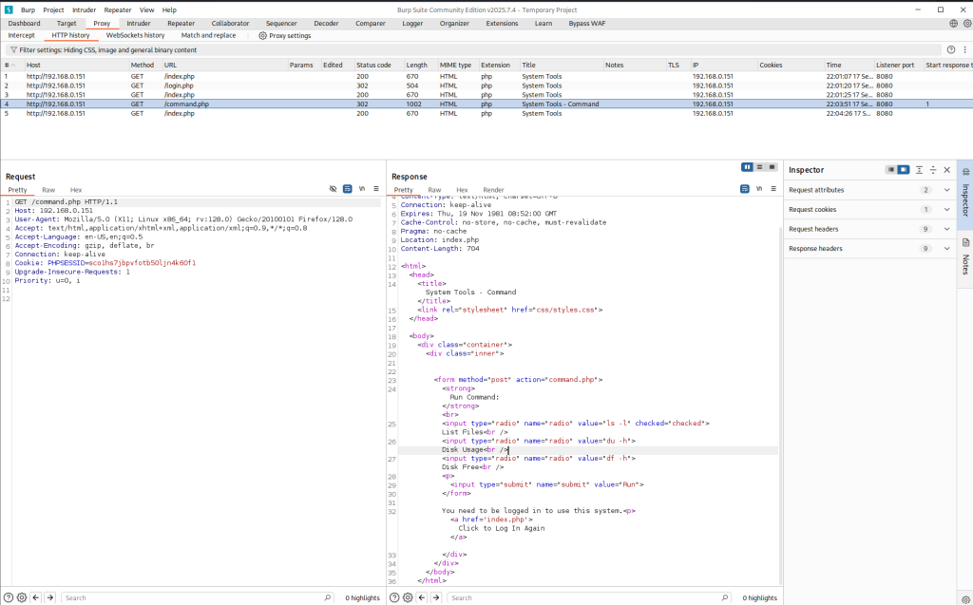The image size is (973, 605).
Task: Click the Request pane's hide-headers eye icon
Action: 334,189
